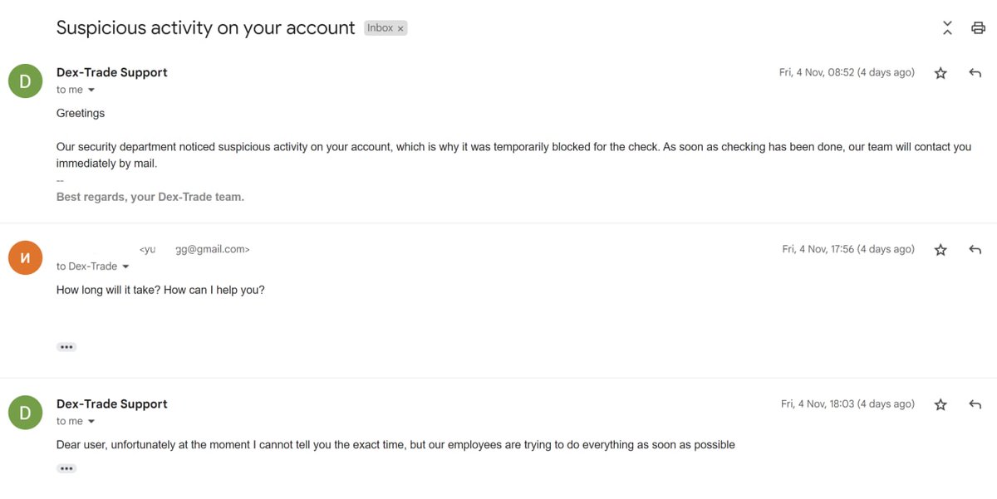Image resolution: width=997 pixels, height=499 pixels.
Task: Star the 18:03 Dex-Trade Support message
Action: pos(941,404)
